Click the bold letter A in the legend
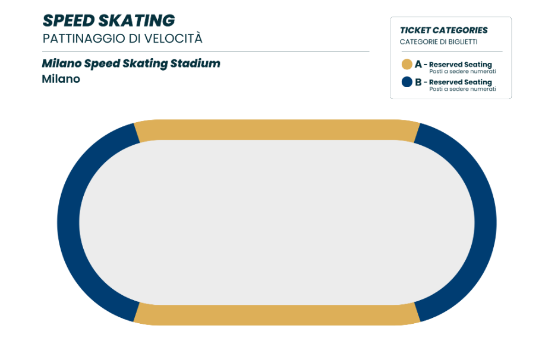Screen dimensions: 542x357 418,64
